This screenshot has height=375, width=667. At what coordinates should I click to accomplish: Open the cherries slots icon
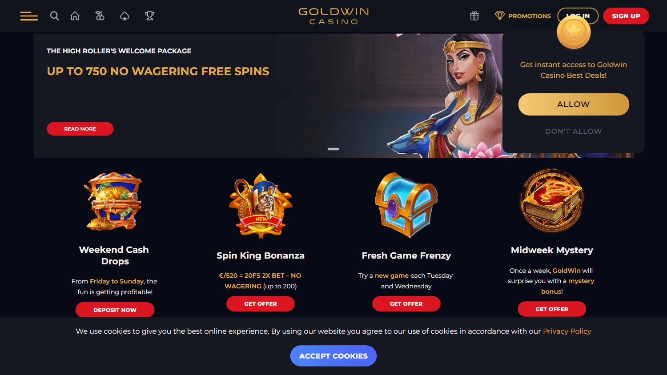(100, 16)
